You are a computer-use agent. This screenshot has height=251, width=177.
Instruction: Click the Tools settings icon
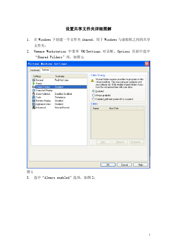pyautogui.click(x=34, y=97)
